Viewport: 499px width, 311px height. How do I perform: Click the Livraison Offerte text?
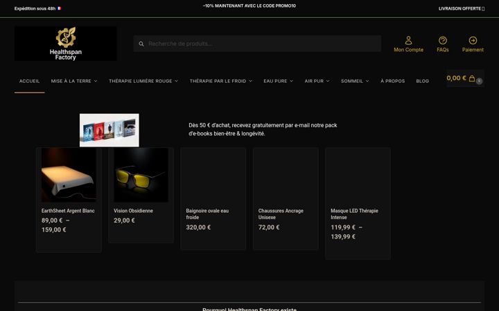pos(459,8)
